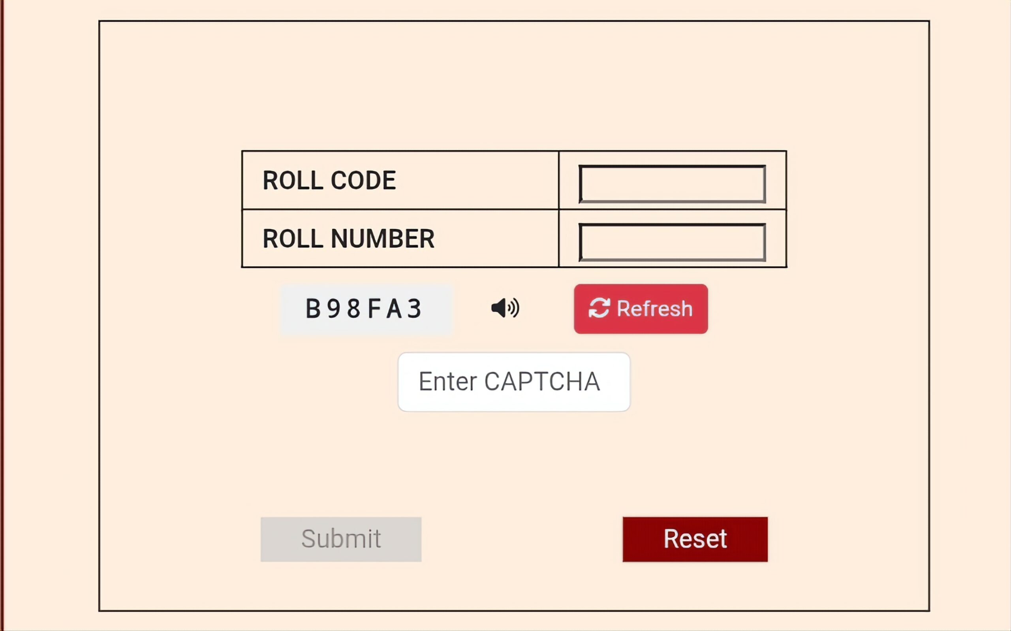Submit the roll code form
Image resolution: width=1011 pixels, height=631 pixels.
coord(341,539)
